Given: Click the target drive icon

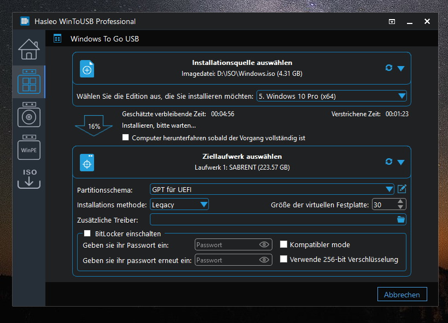Looking at the screenshot, I should pyautogui.click(x=87, y=163).
